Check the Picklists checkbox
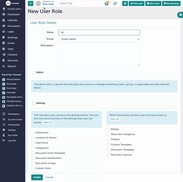 point(108,139)
